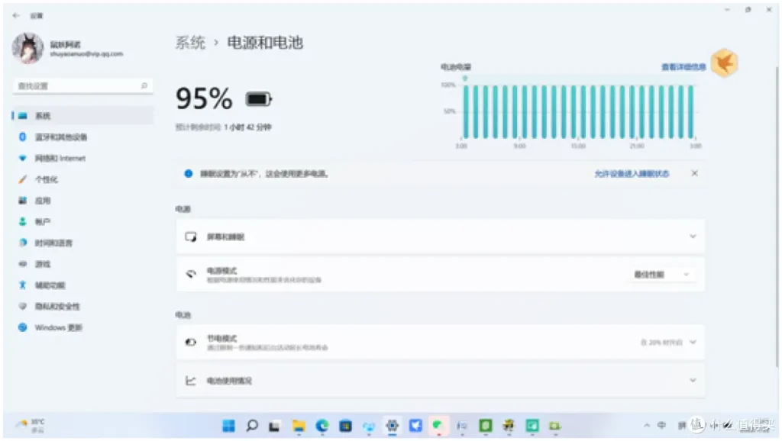Open taskbar search magnifier icon
This screenshot has width=782, height=441.
click(251, 425)
